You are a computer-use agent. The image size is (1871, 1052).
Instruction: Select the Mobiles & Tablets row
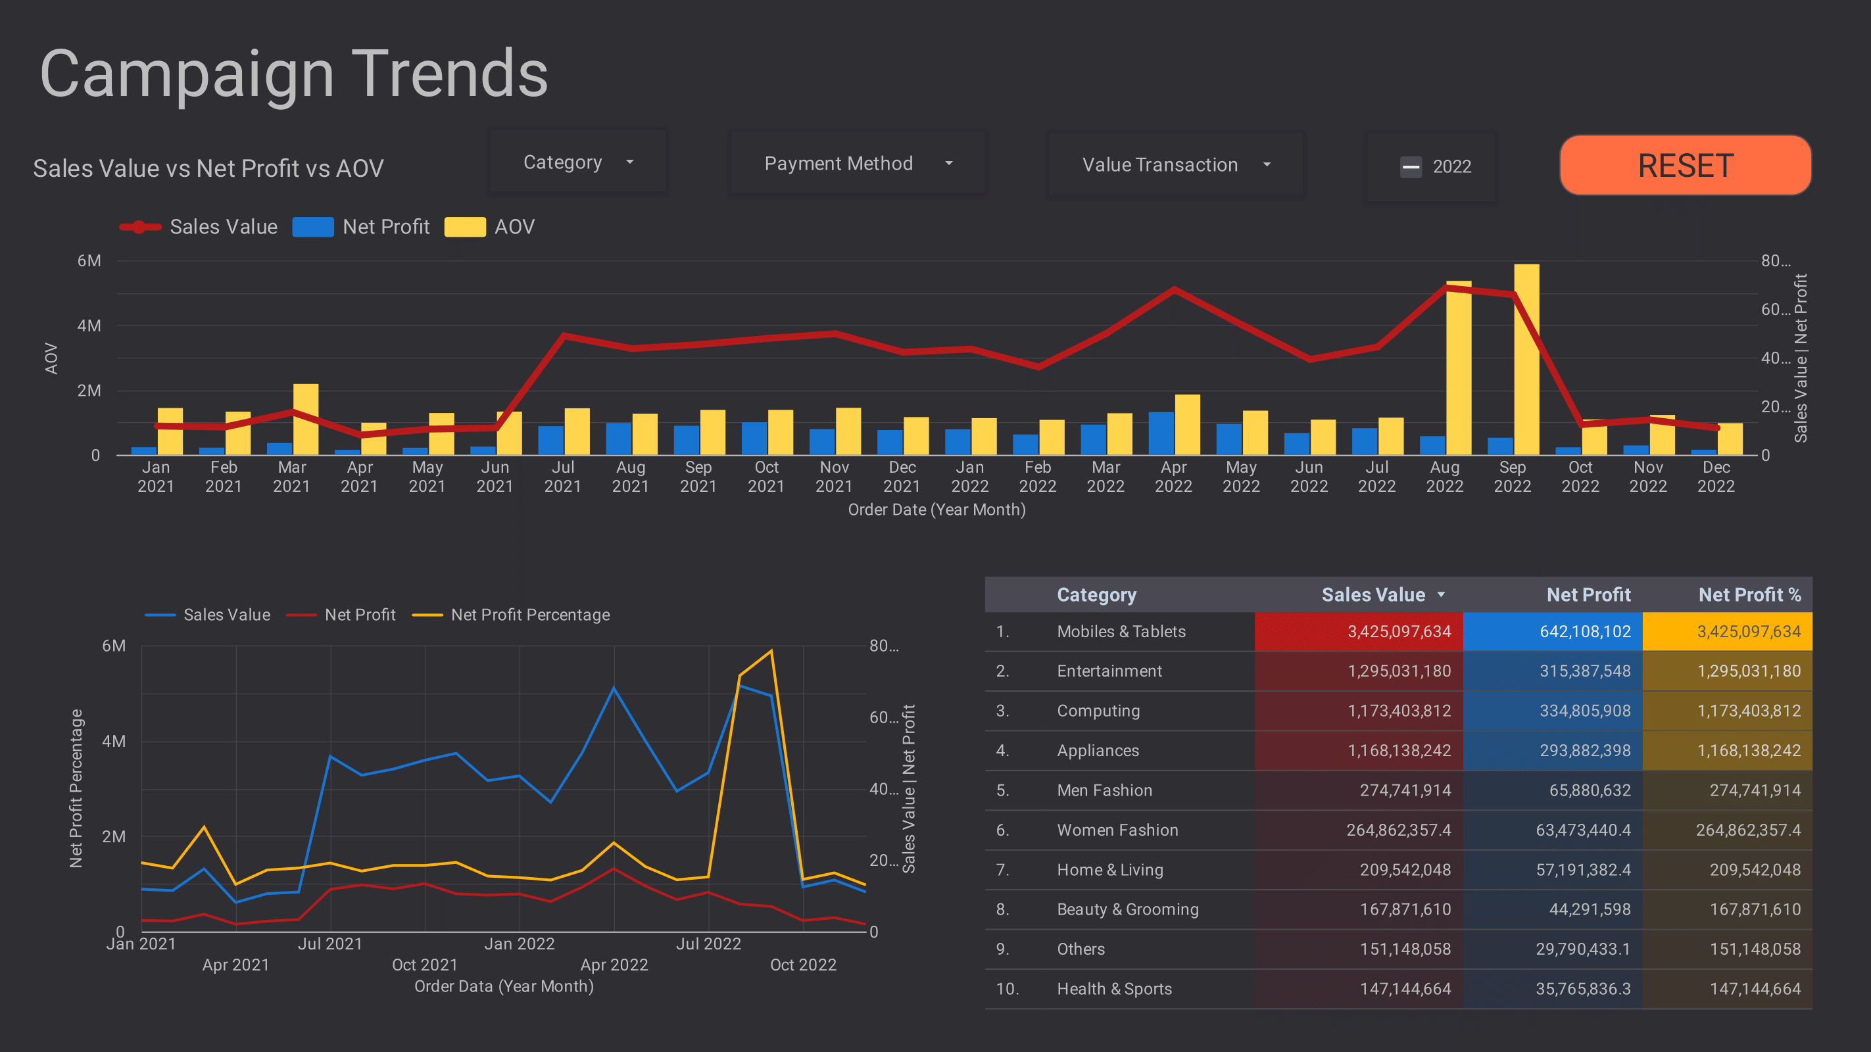point(1121,632)
